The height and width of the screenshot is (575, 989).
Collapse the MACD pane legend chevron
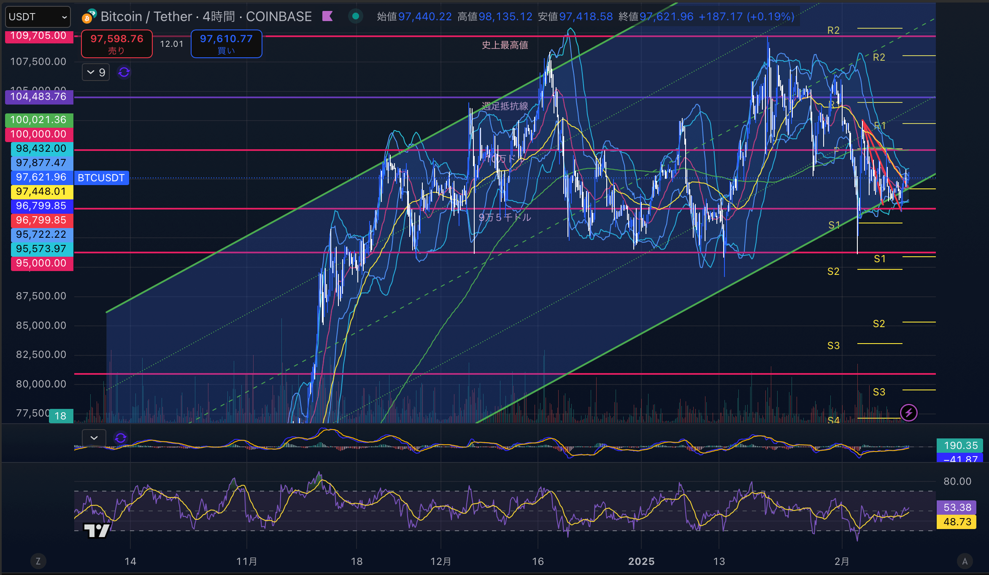tap(94, 438)
